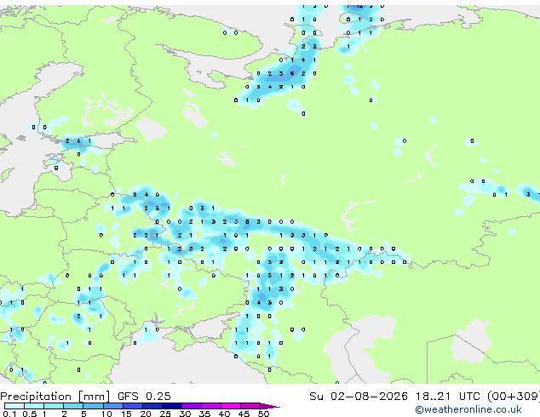Click the '50' legend value label
Screen dimensions: 540x417
[263, 414]
